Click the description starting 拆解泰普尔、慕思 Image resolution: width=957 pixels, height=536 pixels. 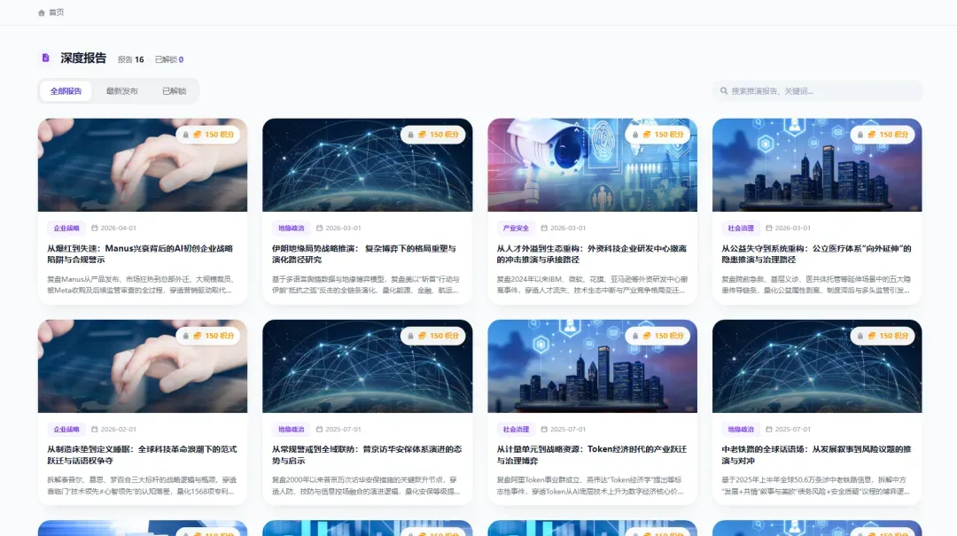142,486
